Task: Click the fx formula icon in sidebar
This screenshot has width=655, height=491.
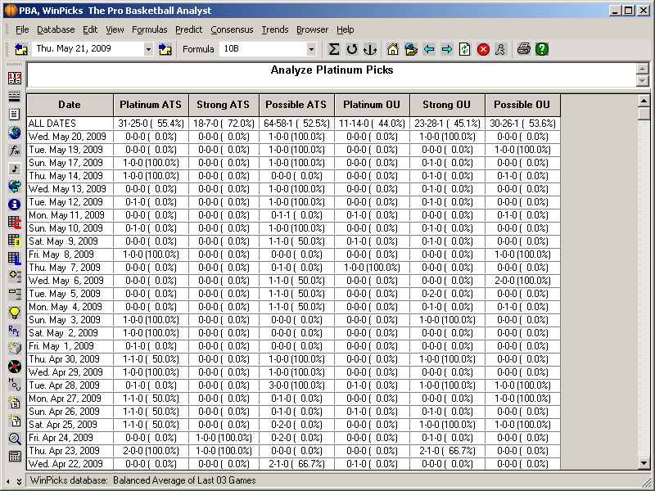Action: tap(15, 151)
